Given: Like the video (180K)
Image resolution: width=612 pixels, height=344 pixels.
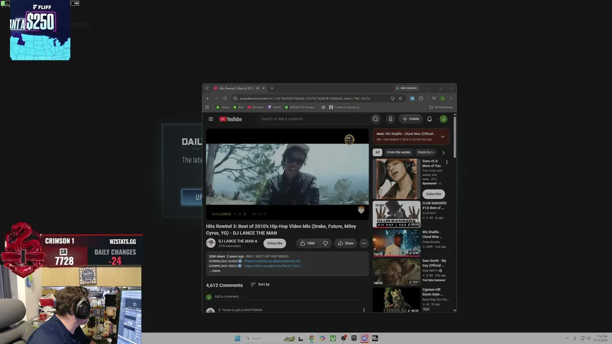Looking at the screenshot, I should tap(307, 243).
